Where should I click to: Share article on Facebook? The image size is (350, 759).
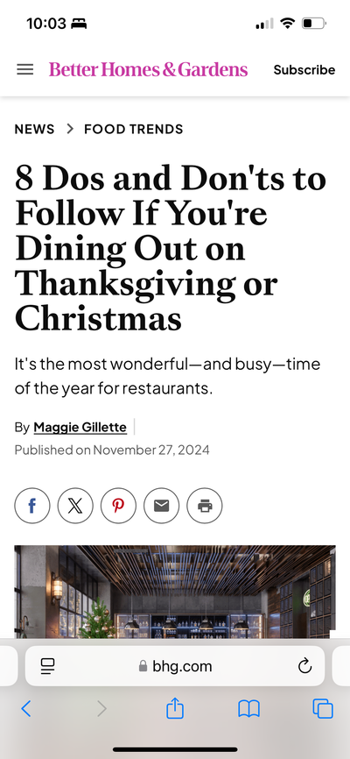[x=31, y=506]
